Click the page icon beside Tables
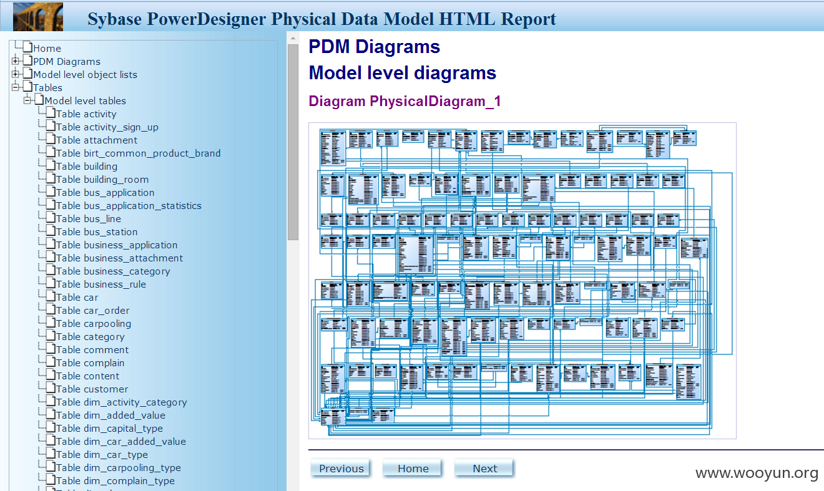 click(27, 87)
